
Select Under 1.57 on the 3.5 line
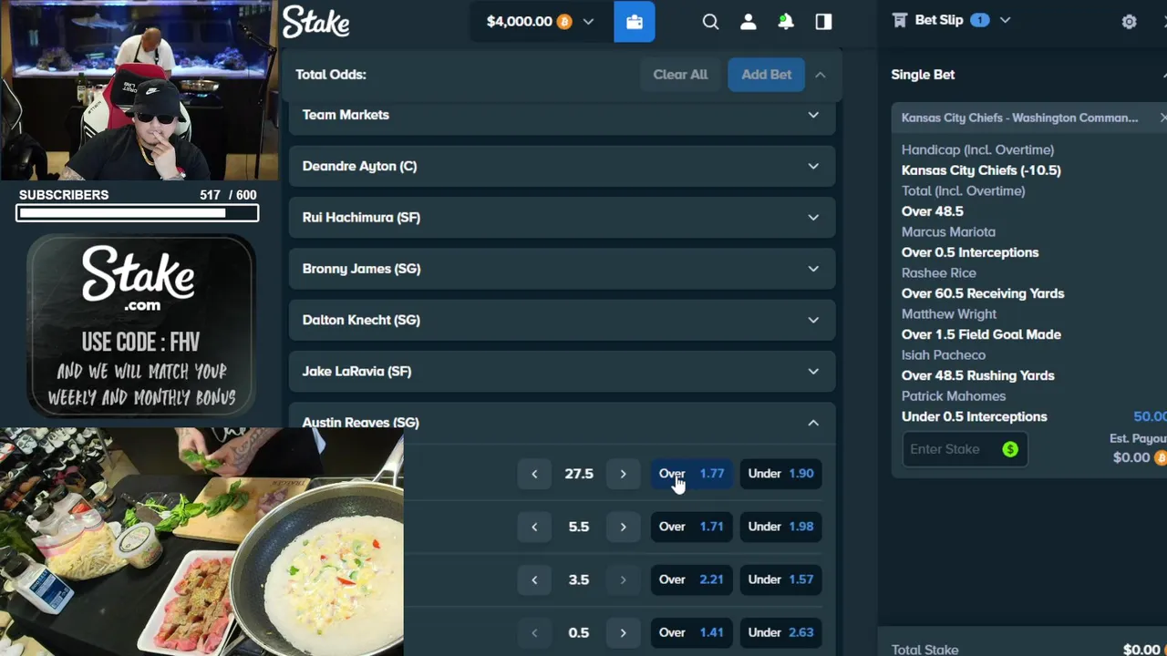pos(780,579)
